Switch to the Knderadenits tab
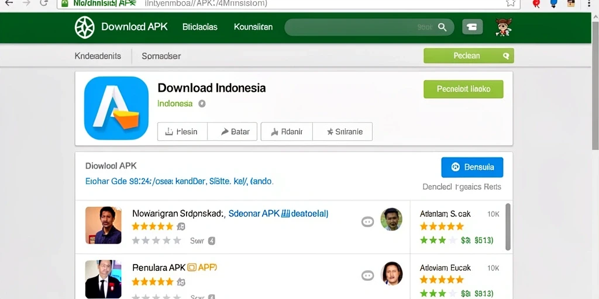599x299 pixels. (x=98, y=56)
